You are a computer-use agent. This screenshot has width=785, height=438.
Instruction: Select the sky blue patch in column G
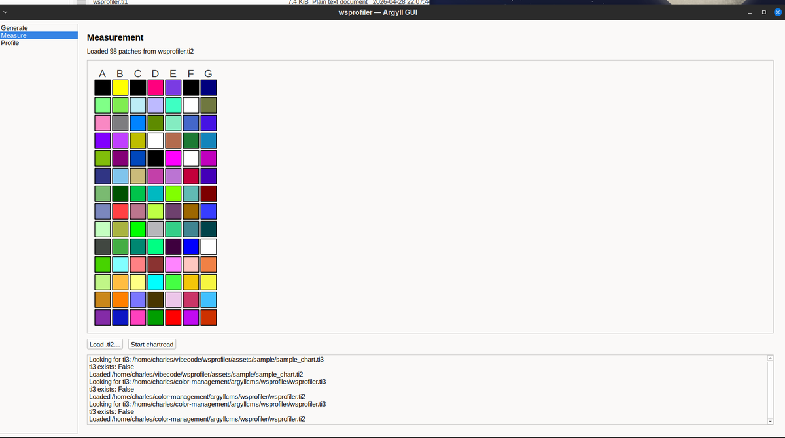pyautogui.click(x=209, y=299)
